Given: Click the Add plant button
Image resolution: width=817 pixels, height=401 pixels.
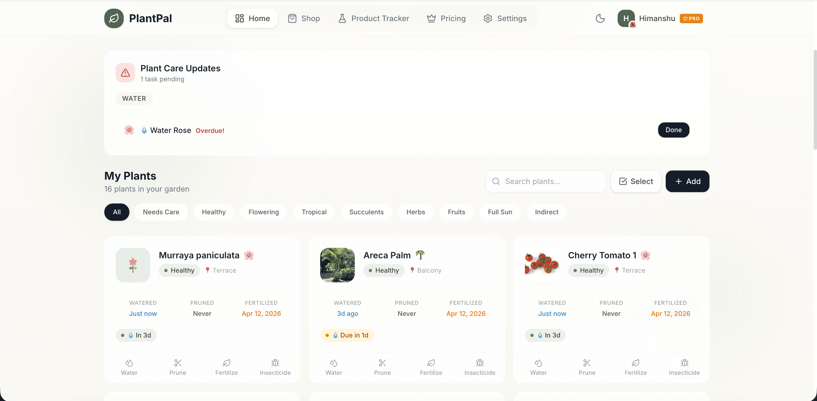Looking at the screenshot, I should (687, 182).
